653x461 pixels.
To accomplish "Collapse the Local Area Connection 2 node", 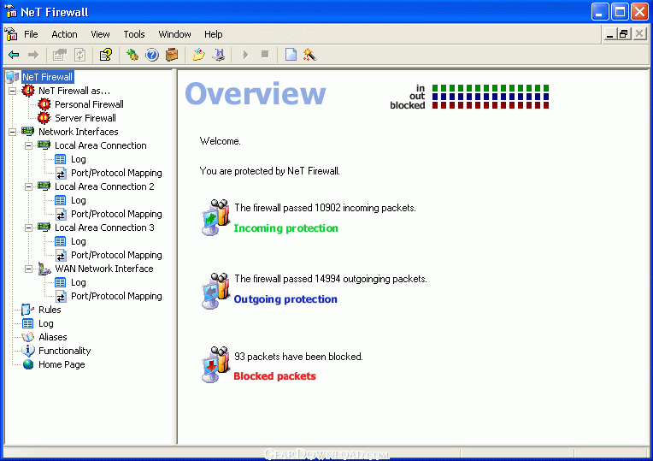I will coord(29,186).
